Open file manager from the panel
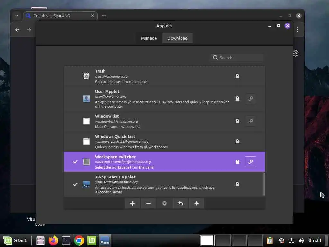 pyautogui.click(x=40, y=241)
